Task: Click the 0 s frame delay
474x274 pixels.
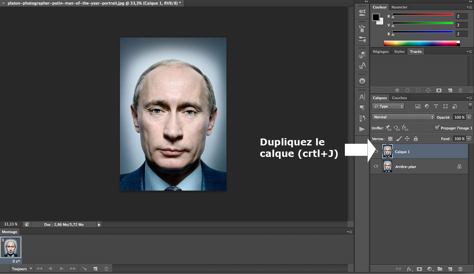Action: click(16, 261)
